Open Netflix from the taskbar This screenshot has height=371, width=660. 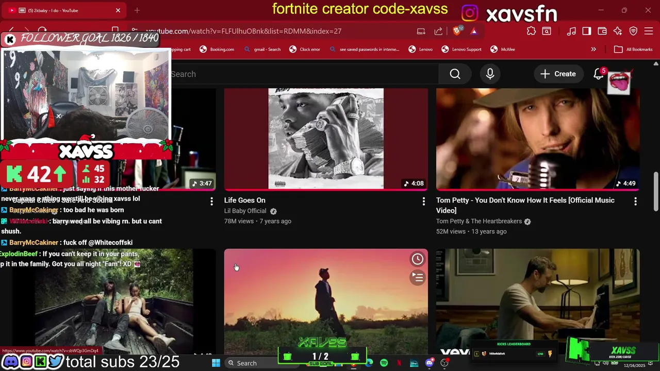coord(399,363)
